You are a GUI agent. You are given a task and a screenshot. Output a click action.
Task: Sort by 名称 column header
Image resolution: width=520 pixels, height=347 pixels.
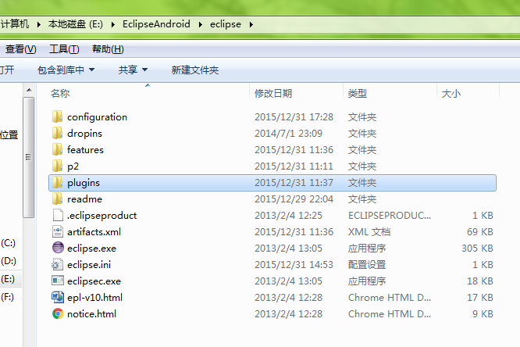(60, 94)
